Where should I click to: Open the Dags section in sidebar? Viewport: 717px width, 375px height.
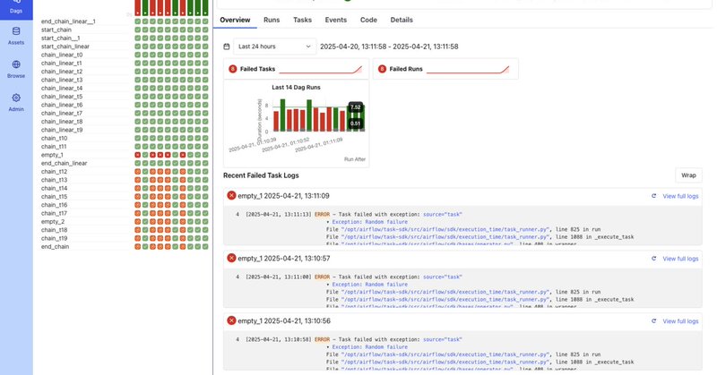click(x=16, y=8)
